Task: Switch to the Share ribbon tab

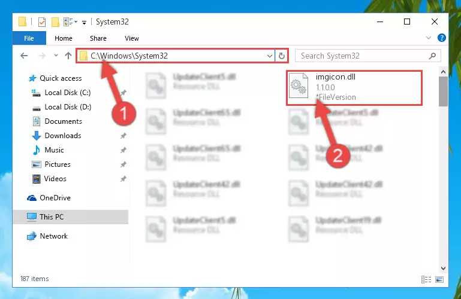Action: 98,38
